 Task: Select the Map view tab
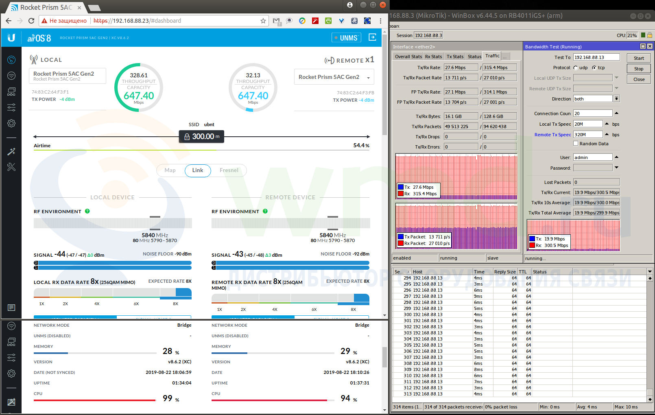click(x=170, y=170)
